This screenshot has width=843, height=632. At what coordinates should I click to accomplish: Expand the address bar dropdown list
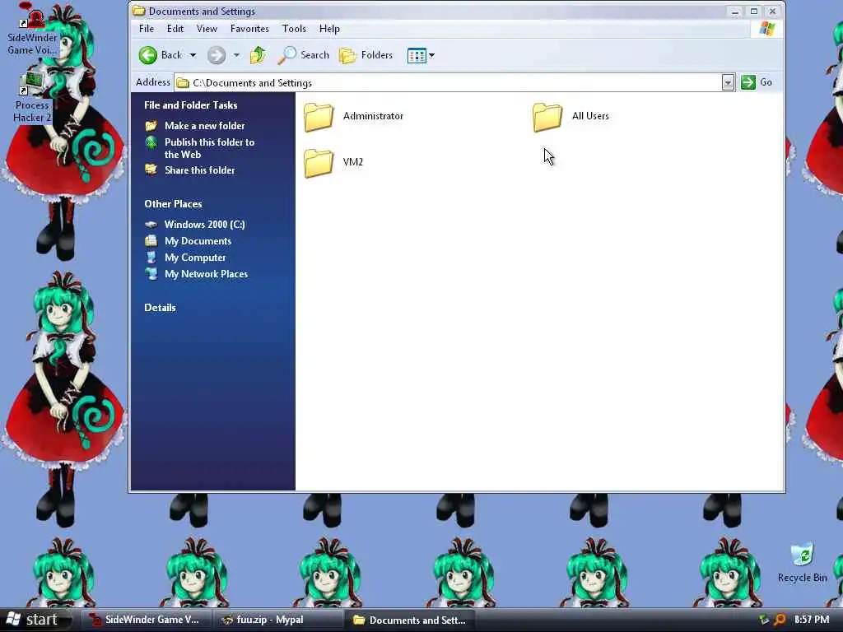tap(728, 83)
